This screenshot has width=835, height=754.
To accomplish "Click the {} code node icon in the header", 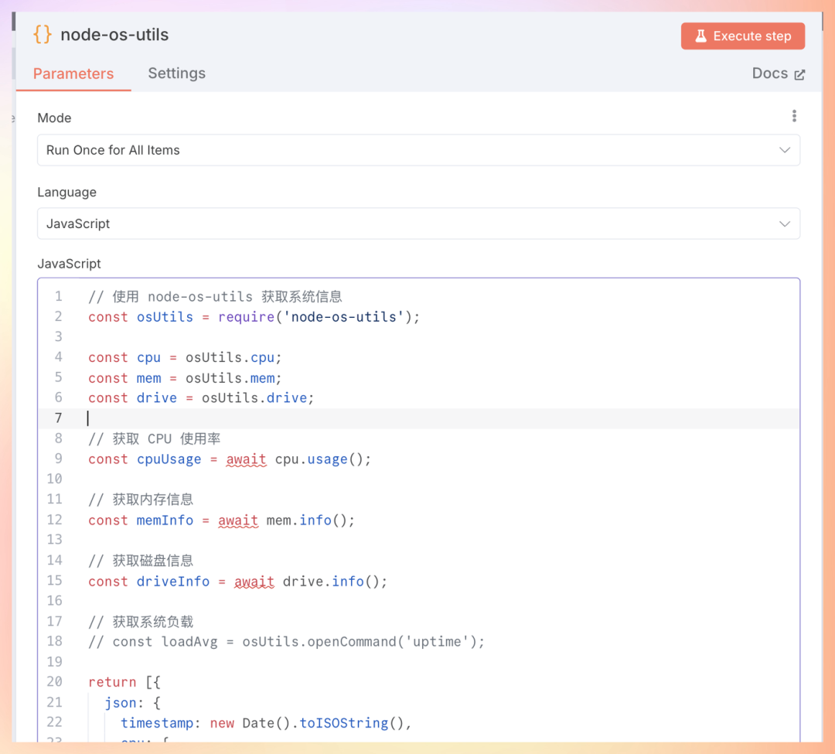I will click(x=43, y=35).
